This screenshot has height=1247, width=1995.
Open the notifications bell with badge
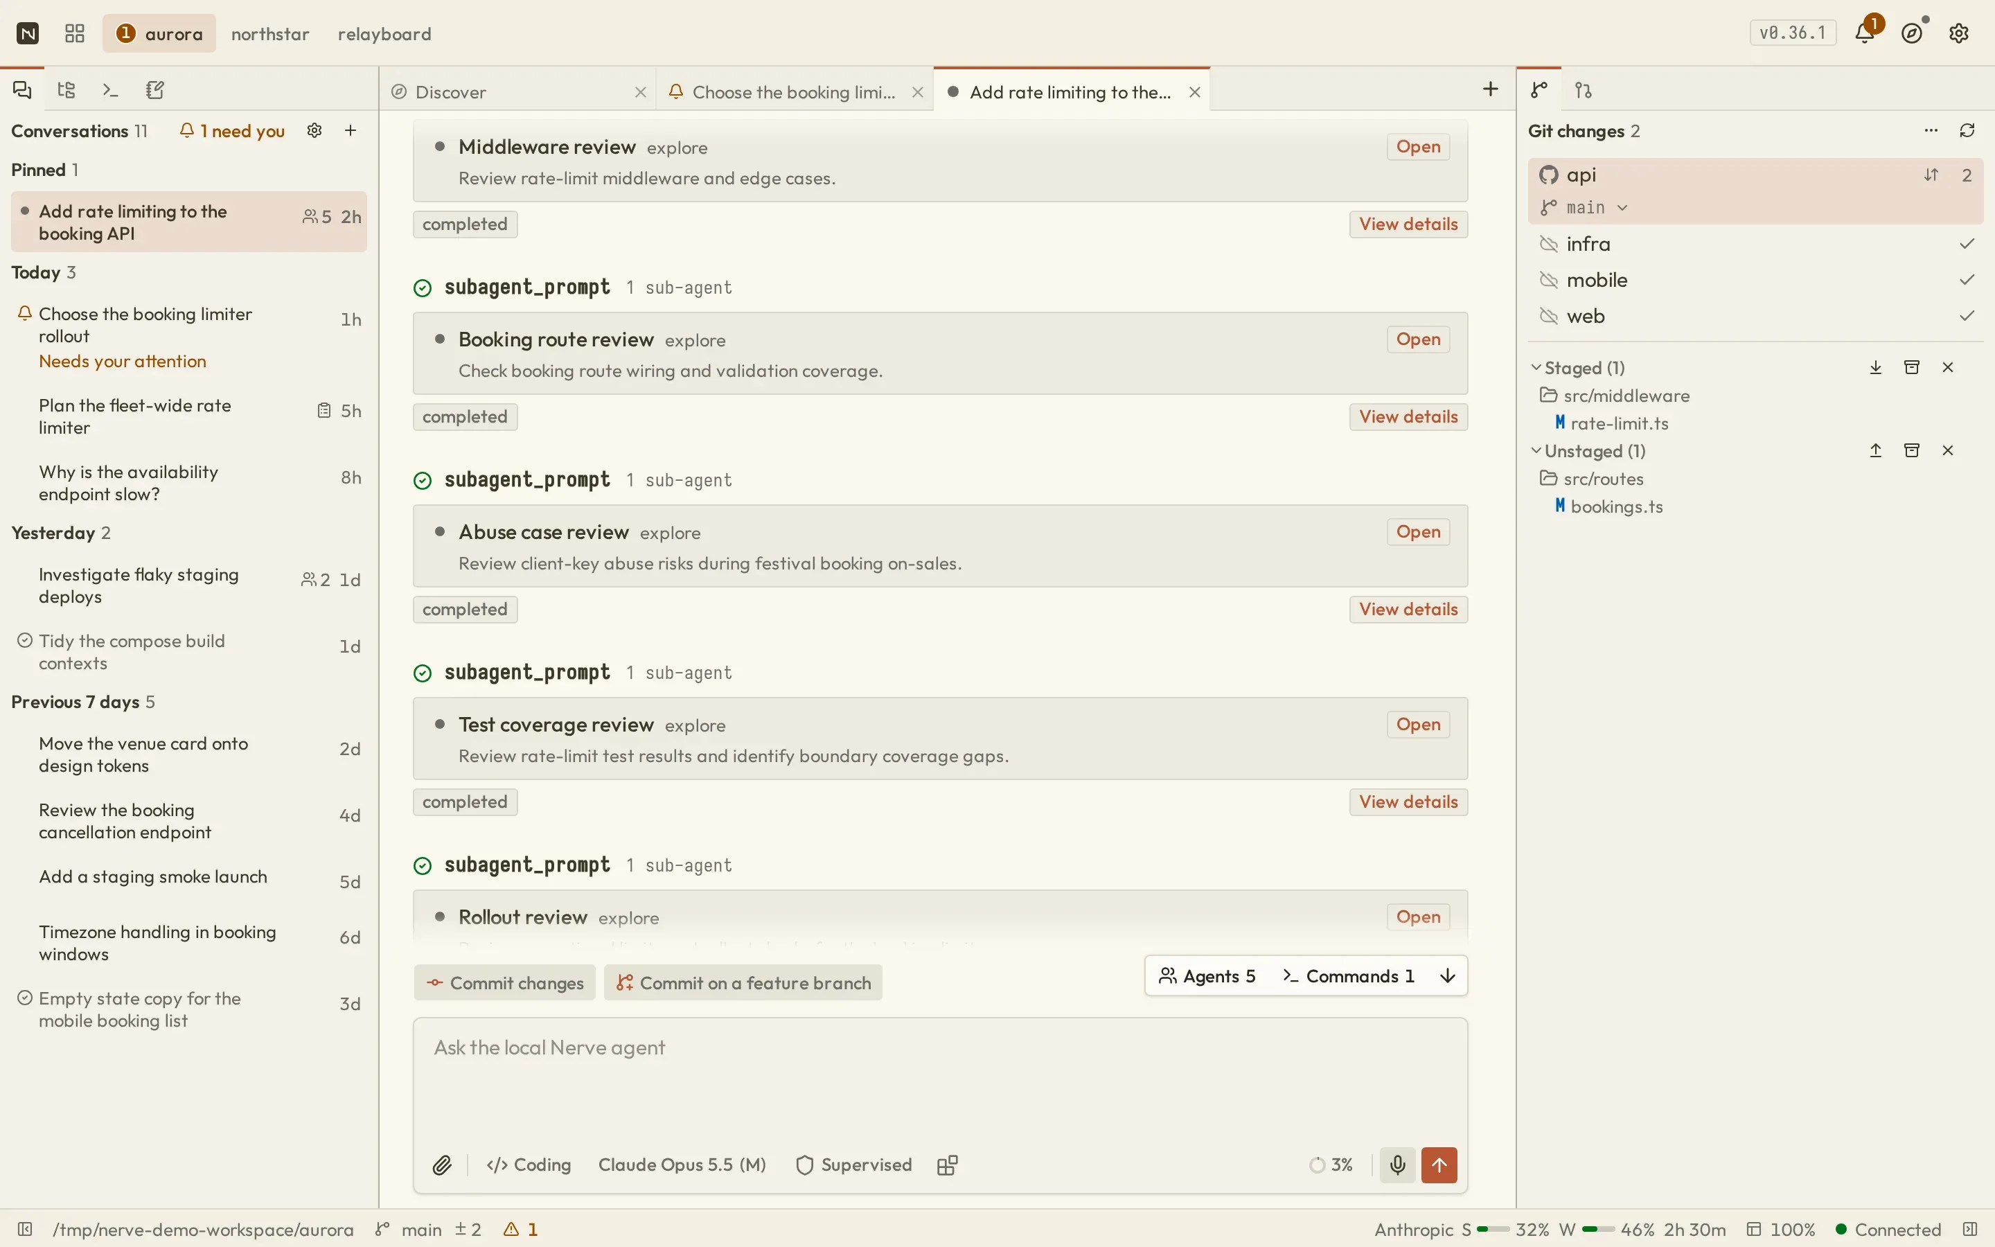tap(1865, 33)
